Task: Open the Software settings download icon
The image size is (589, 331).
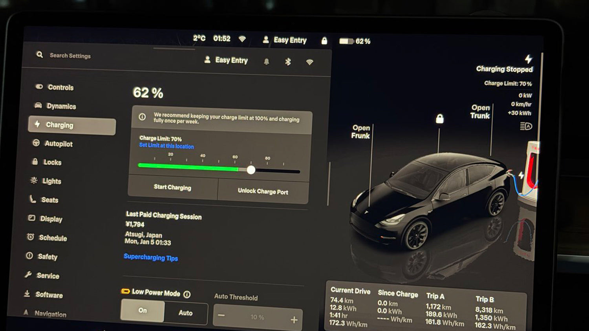Action: click(27, 294)
